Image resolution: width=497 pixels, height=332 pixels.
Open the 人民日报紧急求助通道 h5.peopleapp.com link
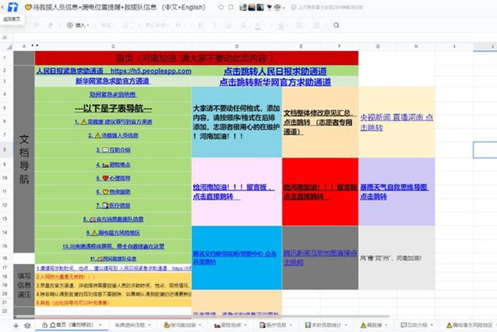pos(114,71)
